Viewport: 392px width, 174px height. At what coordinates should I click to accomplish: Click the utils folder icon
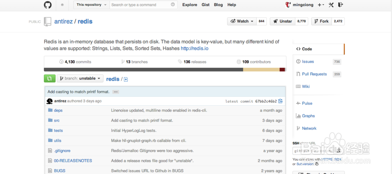[x=50, y=140]
